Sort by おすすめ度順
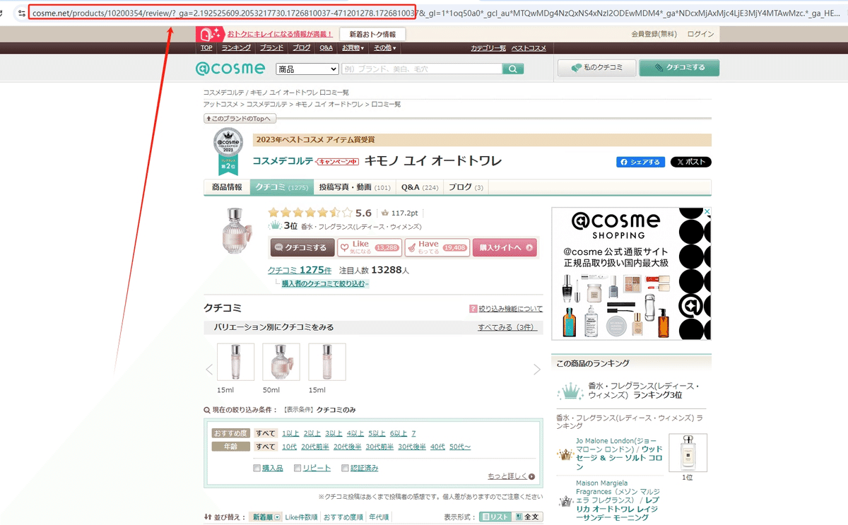The width and height of the screenshot is (848, 525). coord(343,517)
